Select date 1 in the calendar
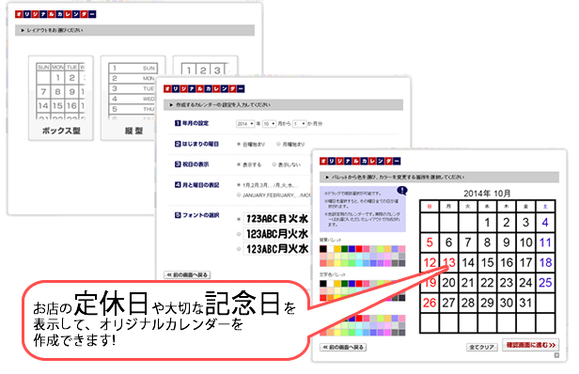This screenshot has width=579, height=374. (487, 223)
